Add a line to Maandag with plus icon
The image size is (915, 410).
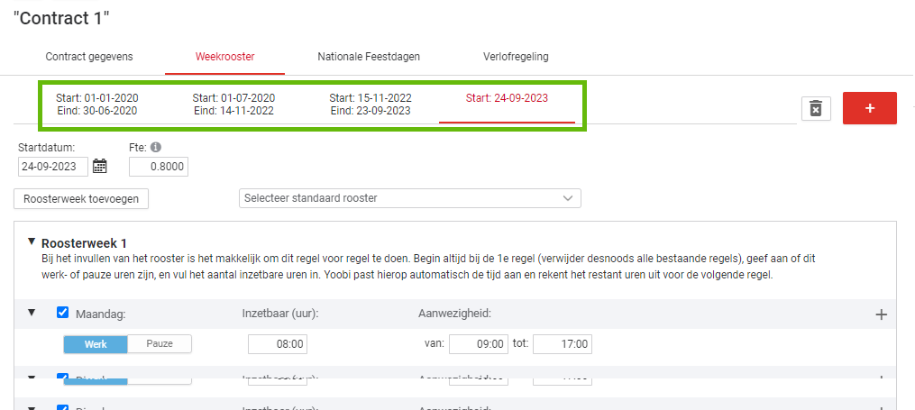(x=881, y=315)
